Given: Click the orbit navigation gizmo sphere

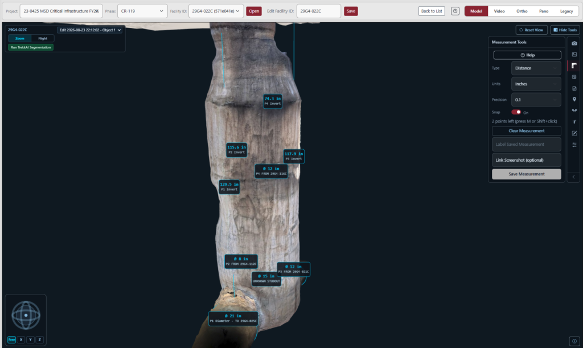Looking at the screenshot, I should pyautogui.click(x=26, y=316).
